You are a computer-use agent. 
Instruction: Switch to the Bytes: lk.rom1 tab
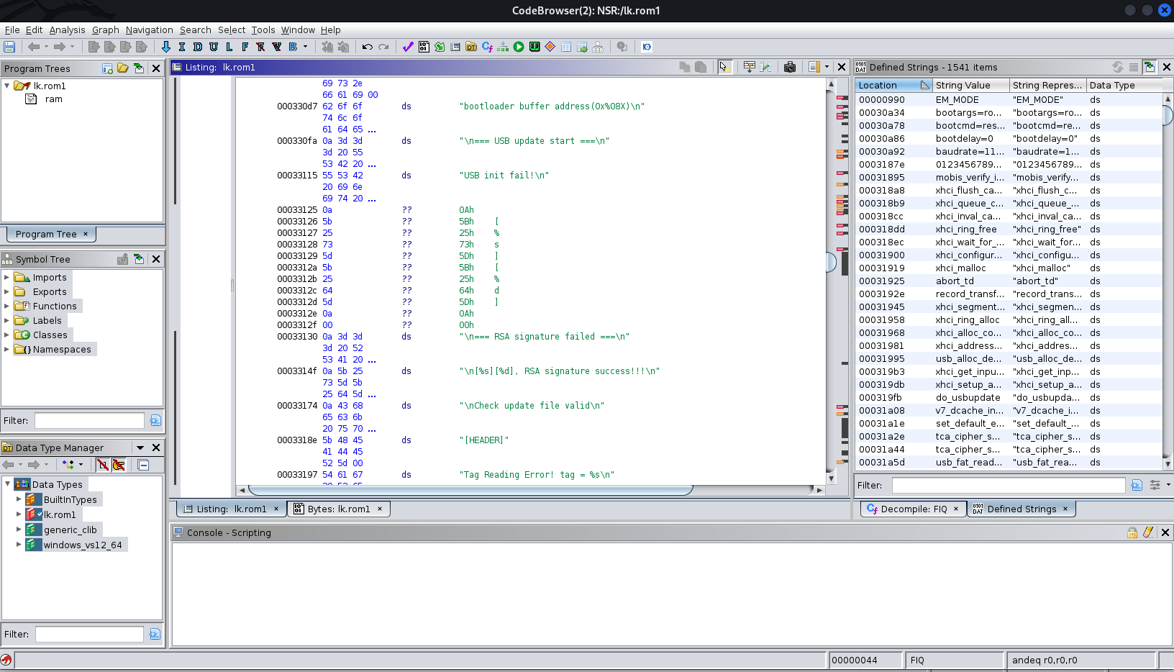coord(339,509)
